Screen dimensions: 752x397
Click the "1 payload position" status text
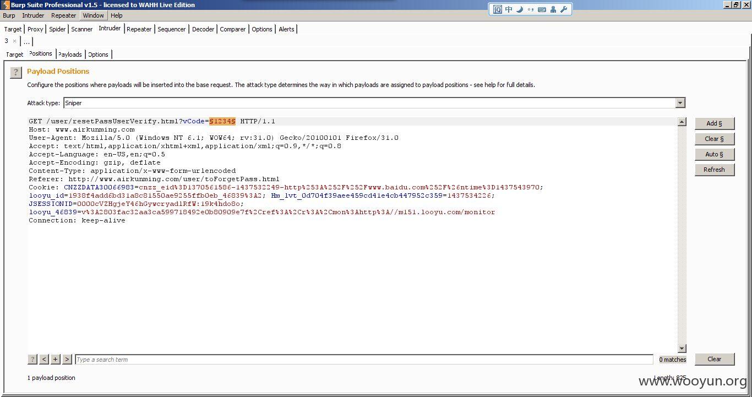(x=51, y=378)
